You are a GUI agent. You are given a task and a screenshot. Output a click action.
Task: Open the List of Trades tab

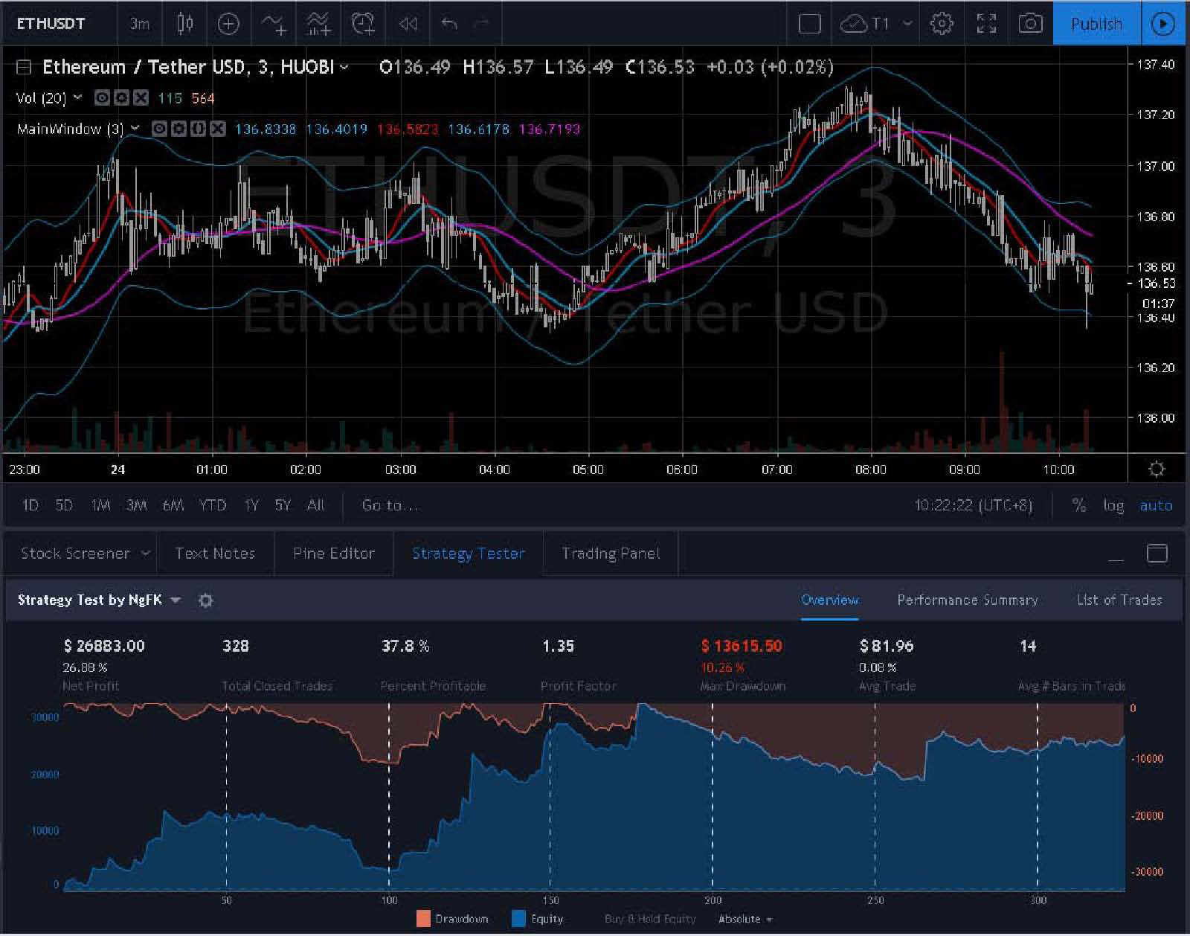tap(1119, 600)
